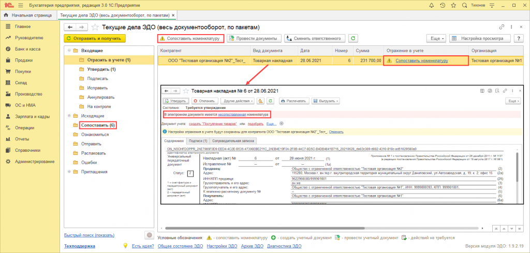The height and width of the screenshot is (253, 530).
Task: Click Сопоставить номенклатуру link in table row
Action: pyautogui.click(x=422, y=61)
